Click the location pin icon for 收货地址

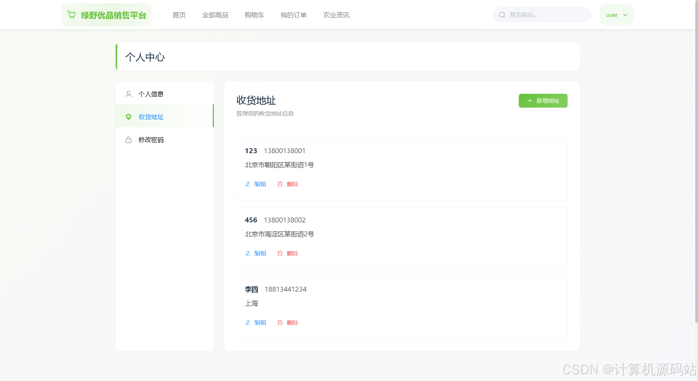128,117
